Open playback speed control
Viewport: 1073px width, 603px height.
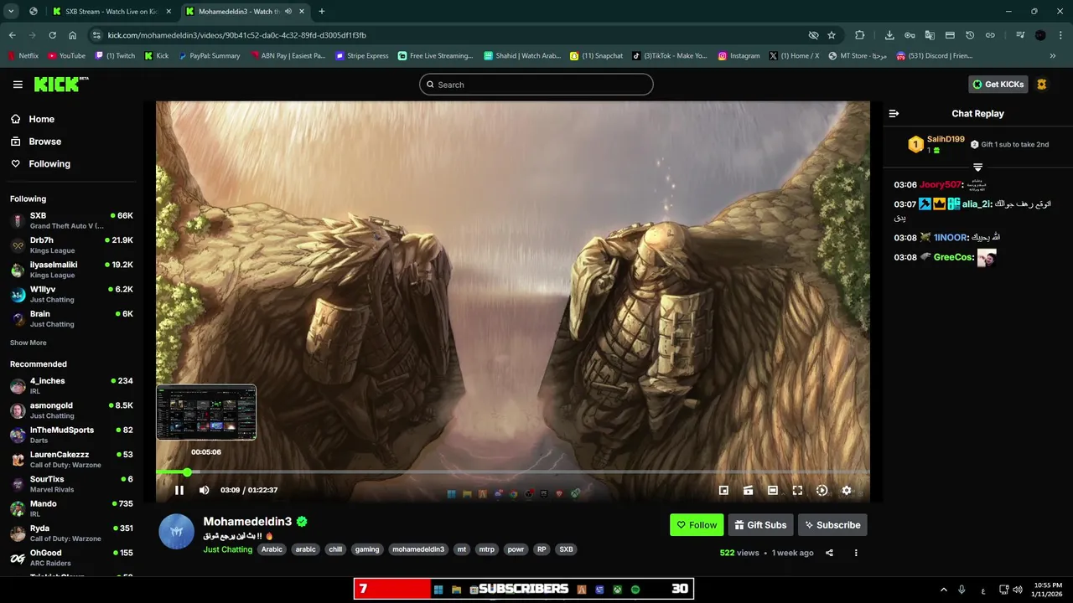point(822,491)
